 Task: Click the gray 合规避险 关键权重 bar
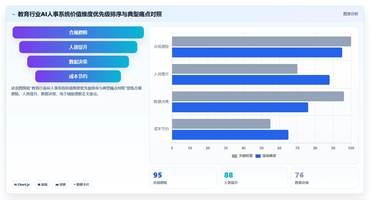(x=261, y=41)
